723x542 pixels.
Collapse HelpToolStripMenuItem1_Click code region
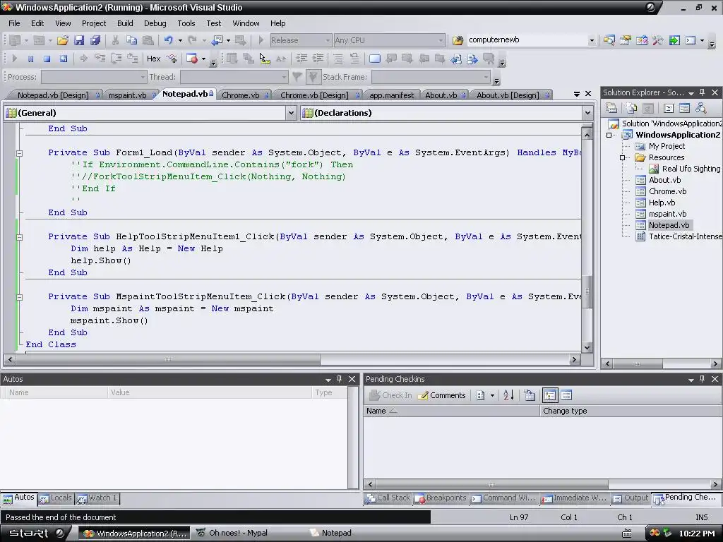click(x=19, y=237)
